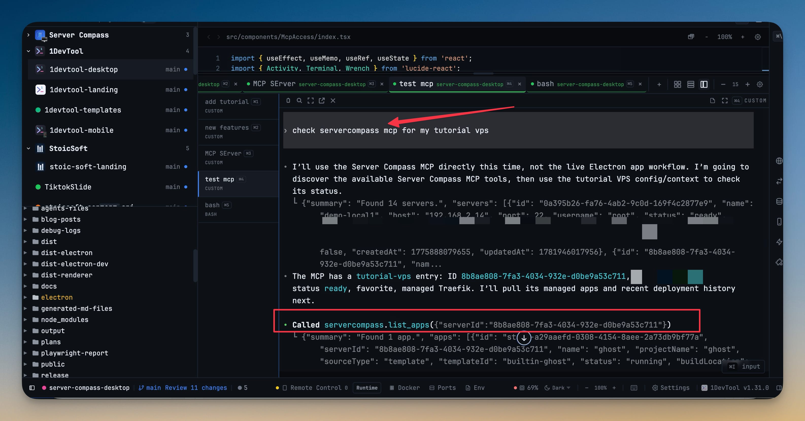Image resolution: width=805 pixels, height=421 pixels.
Task: Open the mobile device panel in right sidebar
Action: [779, 222]
